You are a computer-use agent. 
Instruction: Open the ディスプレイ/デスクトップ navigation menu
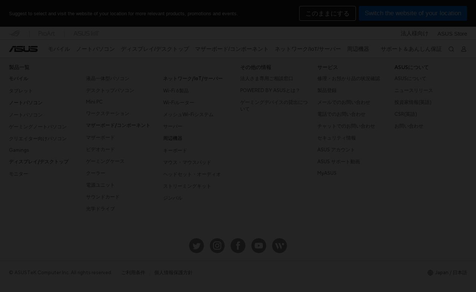155,49
